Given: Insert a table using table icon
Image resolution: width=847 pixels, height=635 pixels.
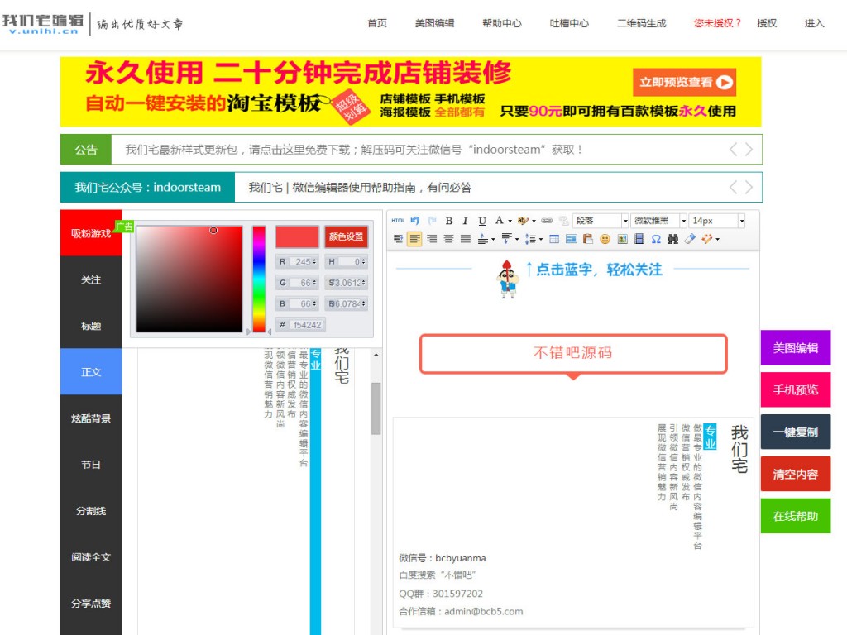Looking at the screenshot, I should pyautogui.click(x=553, y=239).
